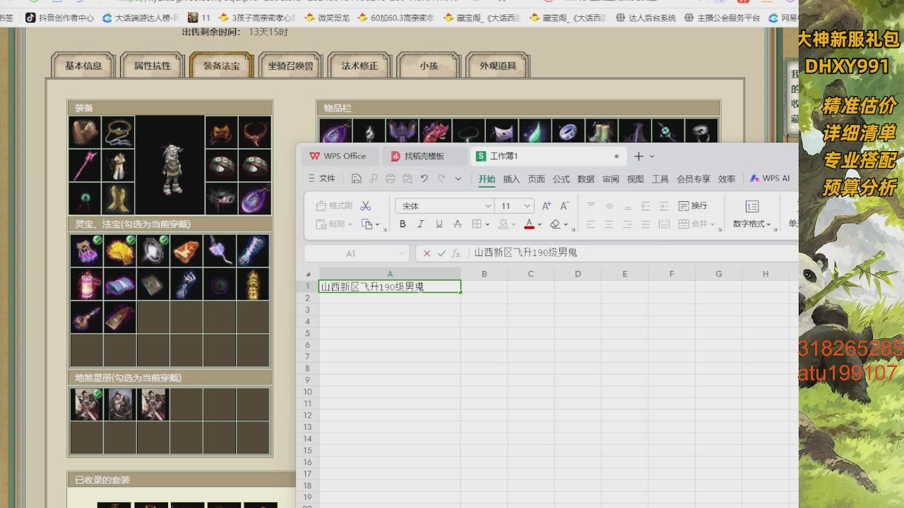This screenshot has height=508, width=904.
Task: Click the red necklace equipment icon
Action: (x=255, y=133)
